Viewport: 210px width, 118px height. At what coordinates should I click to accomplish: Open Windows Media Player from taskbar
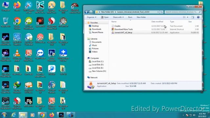(32, 115)
